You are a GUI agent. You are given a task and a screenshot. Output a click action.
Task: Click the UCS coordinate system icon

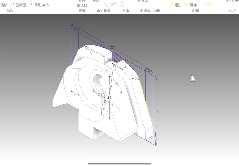106,5
